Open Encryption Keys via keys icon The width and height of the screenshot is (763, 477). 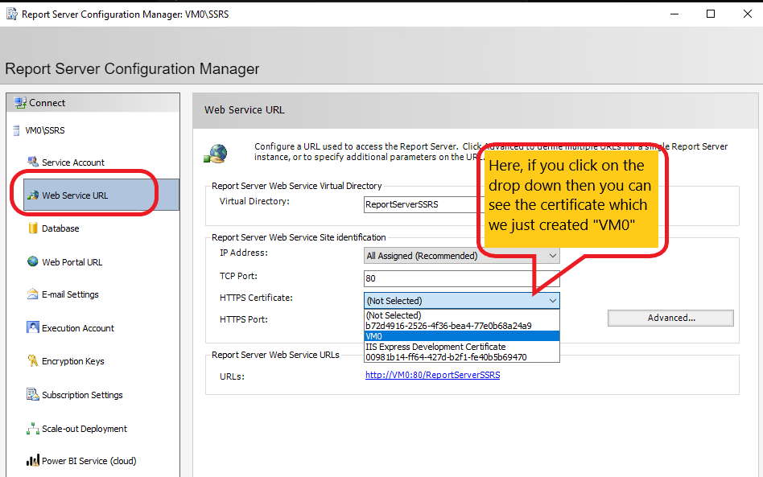33,361
